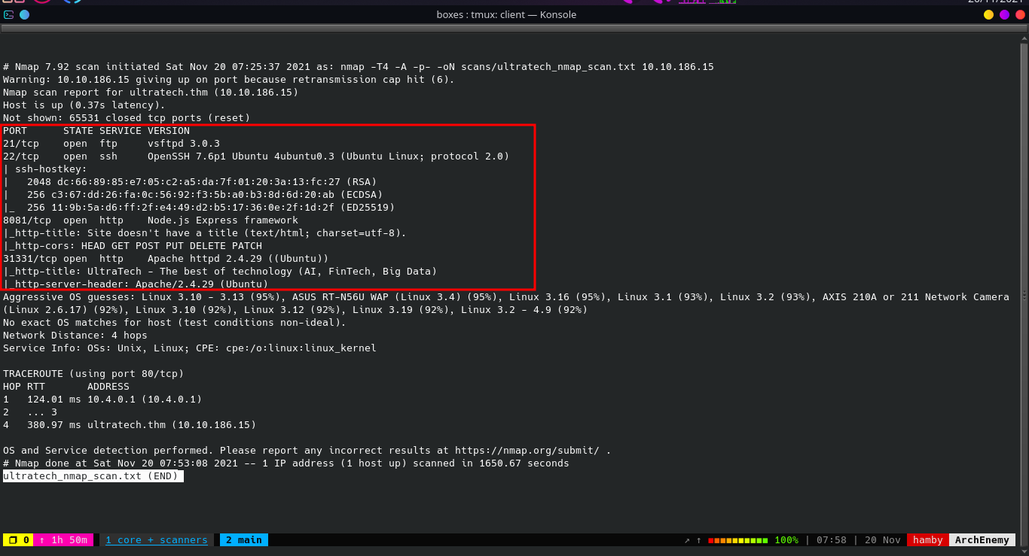
Task: Click the Konsole window menu icon
Action: 8,14
